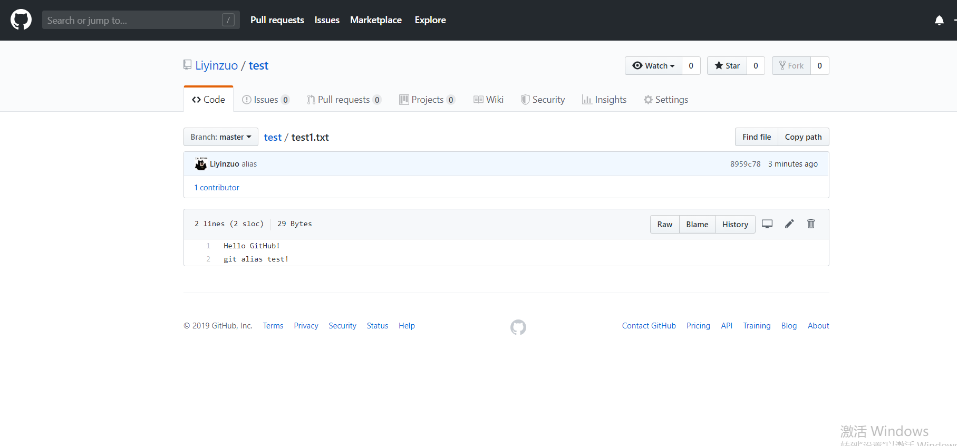Switch to the Settings tab
This screenshot has width=957, height=446.
pyautogui.click(x=666, y=100)
